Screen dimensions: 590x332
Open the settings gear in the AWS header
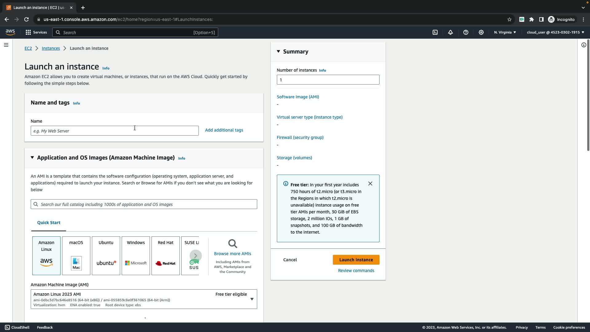pyautogui.click(x=481, y=32)
